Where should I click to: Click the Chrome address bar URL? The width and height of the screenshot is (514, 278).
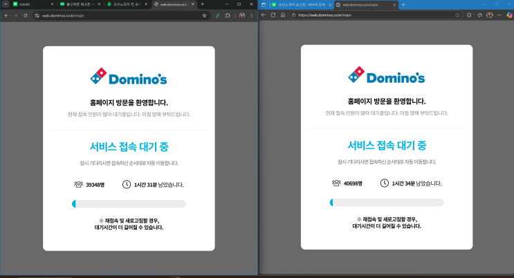coord(63,15)
